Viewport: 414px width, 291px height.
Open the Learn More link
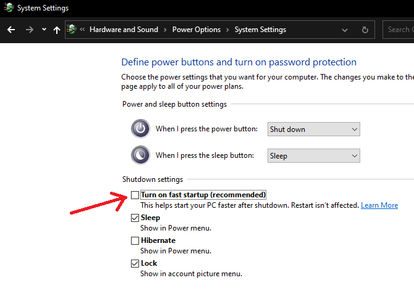379,205
